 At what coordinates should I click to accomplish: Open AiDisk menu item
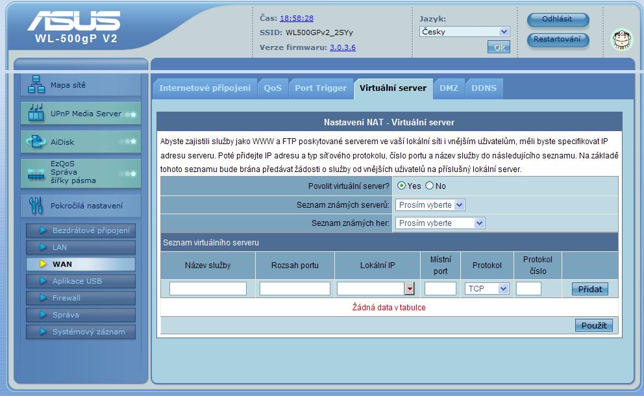pyautogui.click(x=81, y=142)
